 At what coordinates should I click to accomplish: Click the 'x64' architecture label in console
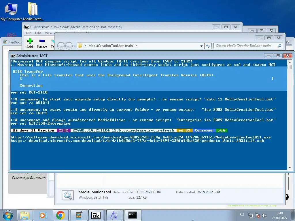coord(222,130)
